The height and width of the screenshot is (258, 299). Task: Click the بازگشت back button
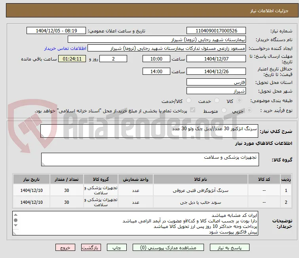91,248
